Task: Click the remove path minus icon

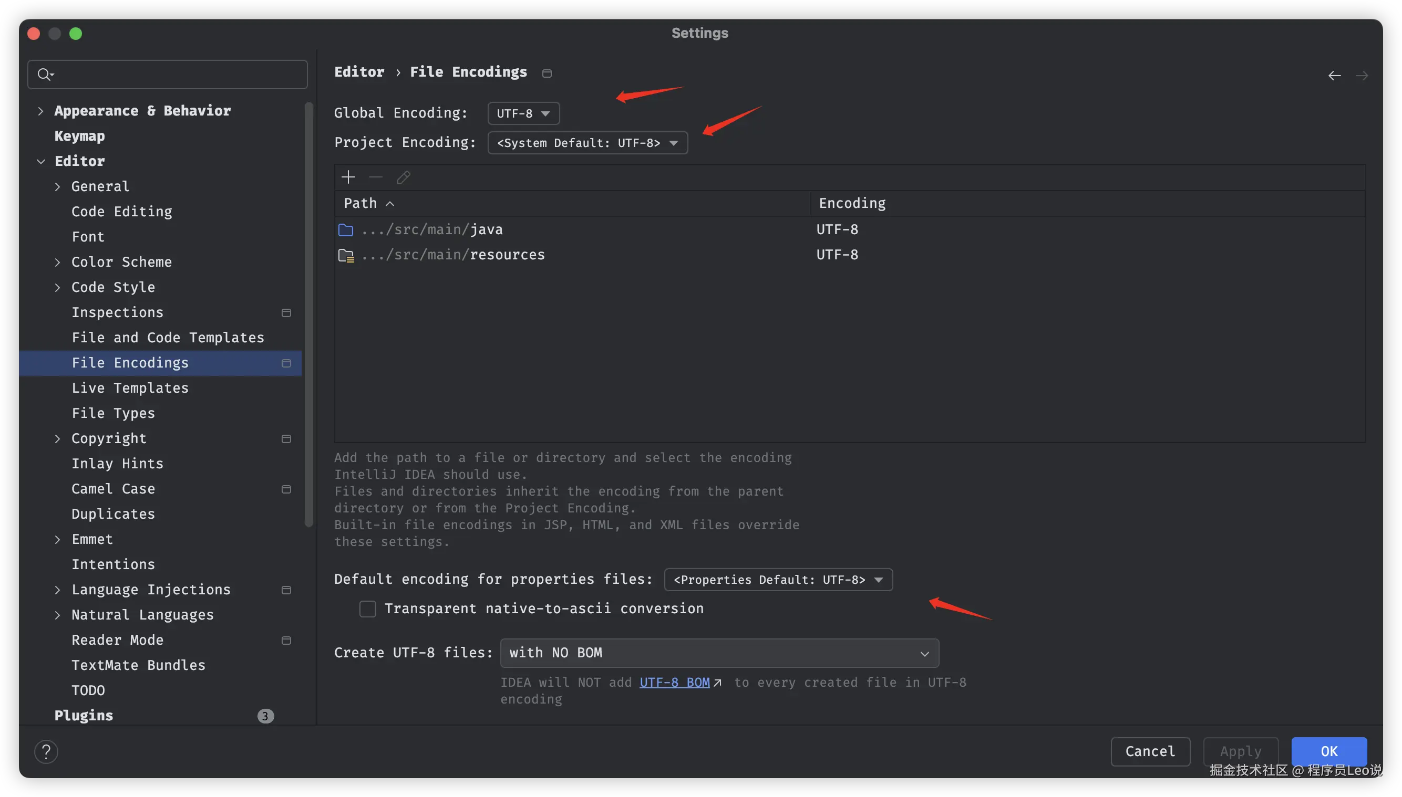Action: coord(375,177)
